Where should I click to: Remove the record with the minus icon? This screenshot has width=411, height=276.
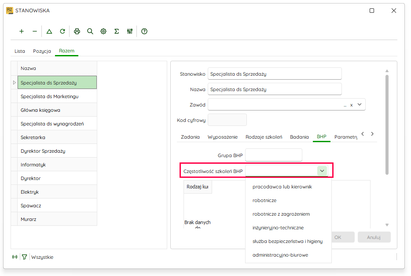tap(35, 31)
